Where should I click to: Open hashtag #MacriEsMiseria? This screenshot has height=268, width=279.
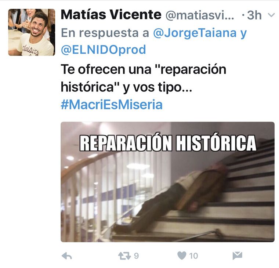(112, 105)
